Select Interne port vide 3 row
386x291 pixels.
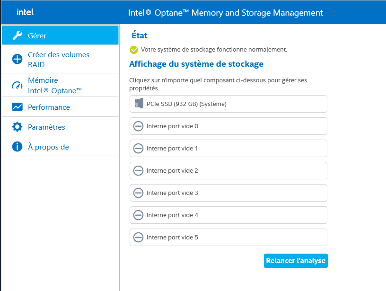pyautogui.click(x=228, y=193)
